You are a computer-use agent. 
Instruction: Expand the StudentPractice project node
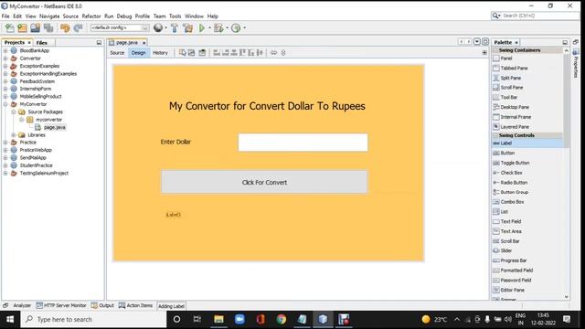[5, 165]
